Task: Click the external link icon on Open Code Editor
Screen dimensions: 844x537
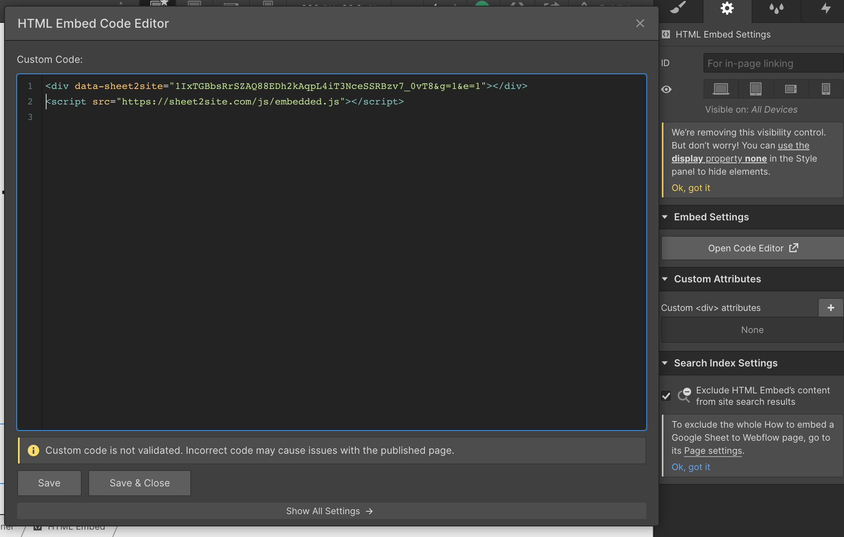Action: [x=793, y=248]
